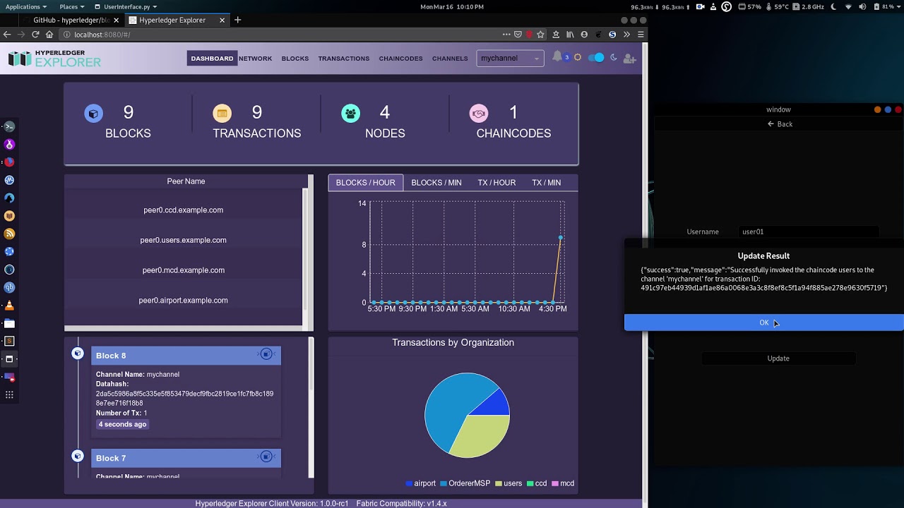904x508 pixels.
Task: Click the Block 8 header title
Action: coord(111,356)
